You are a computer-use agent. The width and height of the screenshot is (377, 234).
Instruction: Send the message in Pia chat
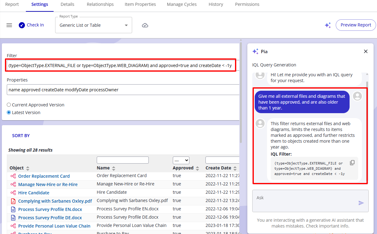click(361, 203)
